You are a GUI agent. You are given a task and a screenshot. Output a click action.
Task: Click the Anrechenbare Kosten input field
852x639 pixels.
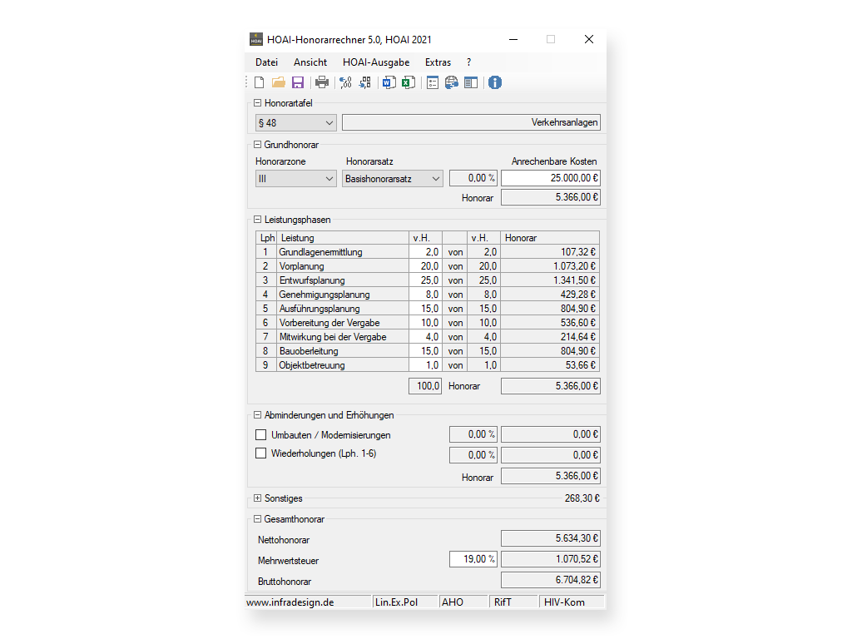(x=550, y=178)
